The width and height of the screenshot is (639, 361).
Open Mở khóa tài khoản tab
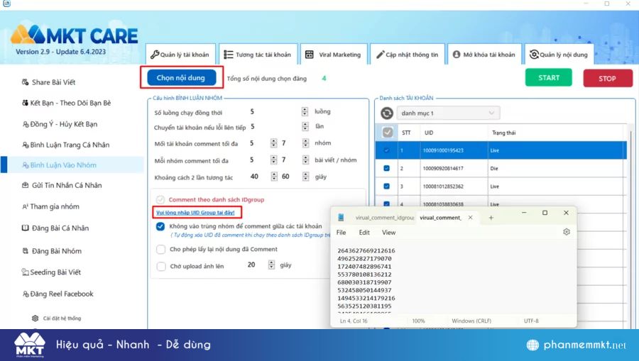click(x=484, y=54)
